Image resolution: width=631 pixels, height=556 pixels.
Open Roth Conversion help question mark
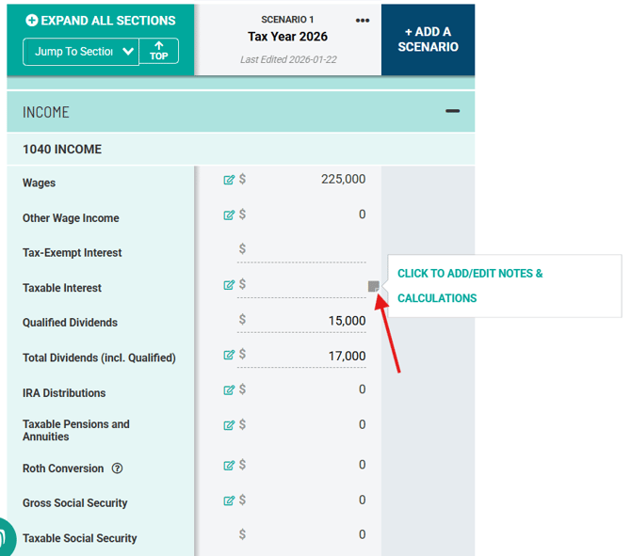118,469
